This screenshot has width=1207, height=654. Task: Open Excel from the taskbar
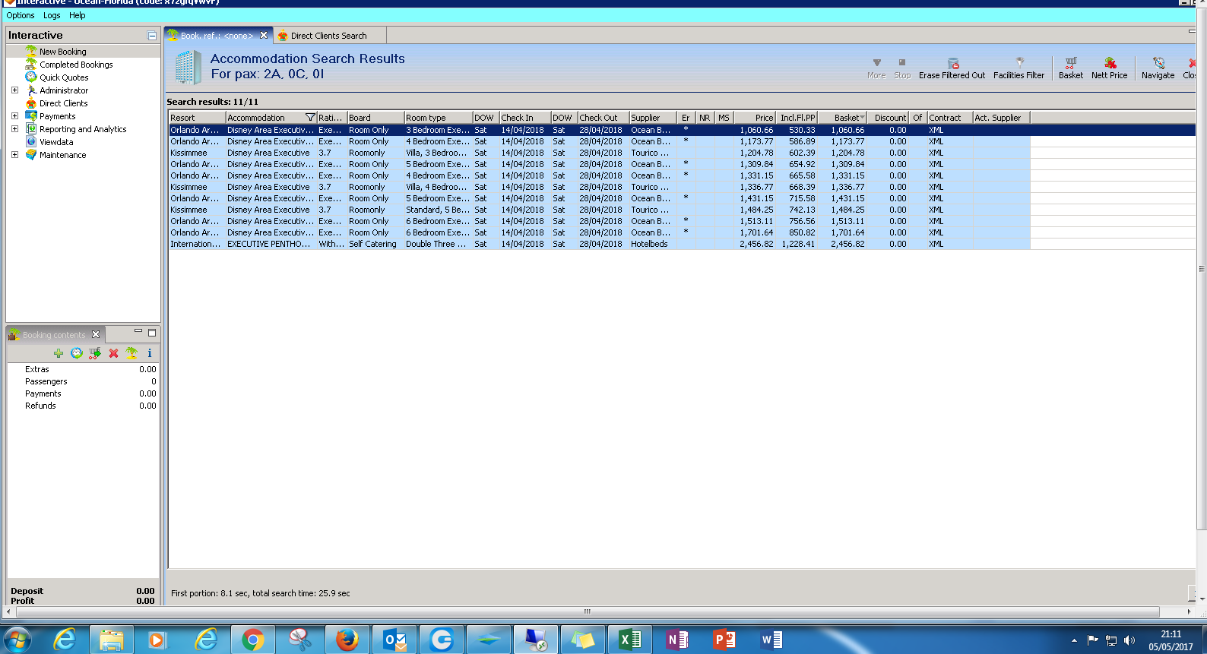630,640
